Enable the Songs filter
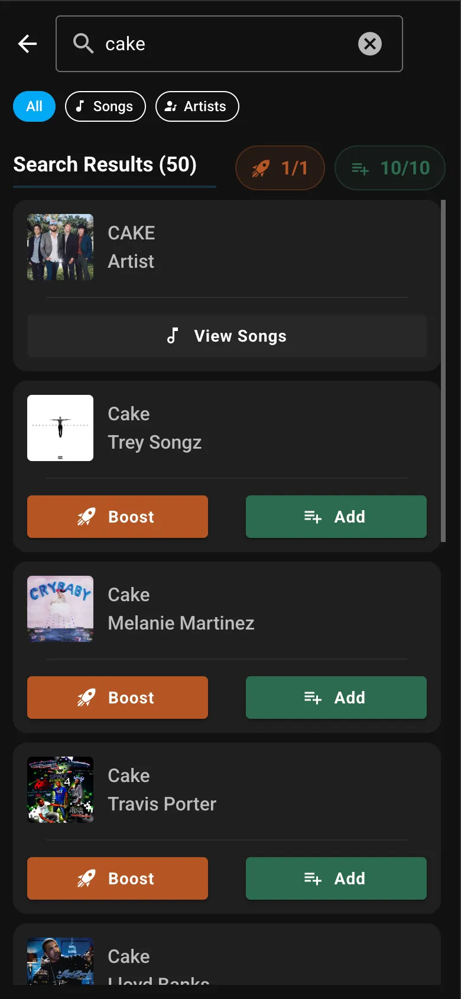The width and height of the screenshot is (461, 999). [x=105, y=106]
